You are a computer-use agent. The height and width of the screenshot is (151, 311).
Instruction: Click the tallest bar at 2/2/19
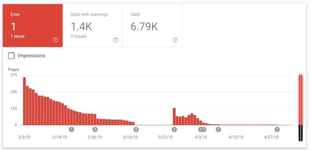24,101
